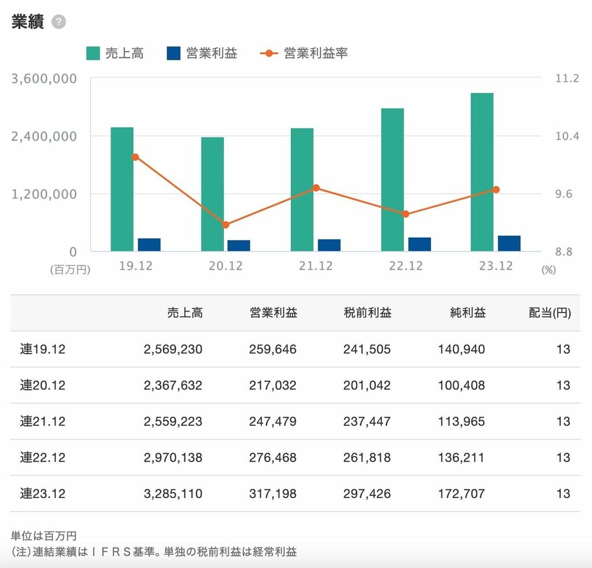
Task: Select the blue 営業利益 bar for 23.12
Action: click(509, 244)
